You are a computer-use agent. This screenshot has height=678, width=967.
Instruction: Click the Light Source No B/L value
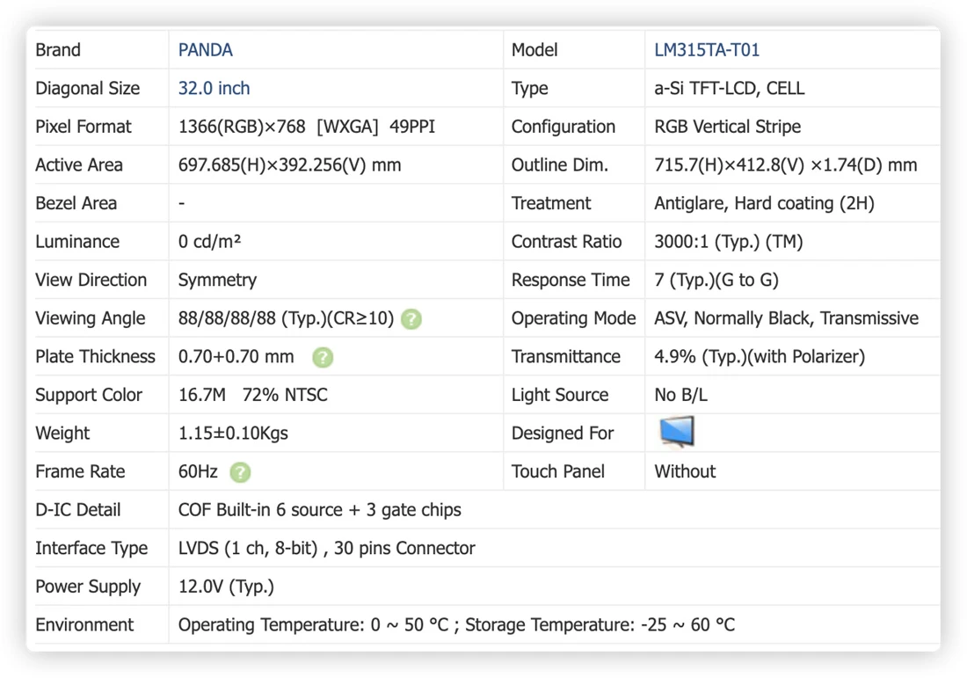click(680, 394)
